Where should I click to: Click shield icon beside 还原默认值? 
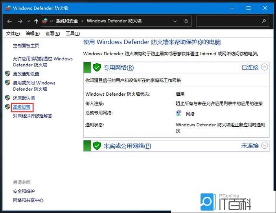pyautogui.click(x=8, y=98)
